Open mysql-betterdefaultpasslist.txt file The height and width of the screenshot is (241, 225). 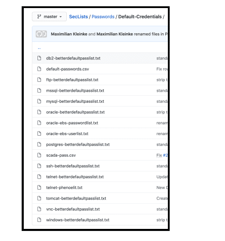(x=75, y=101)
